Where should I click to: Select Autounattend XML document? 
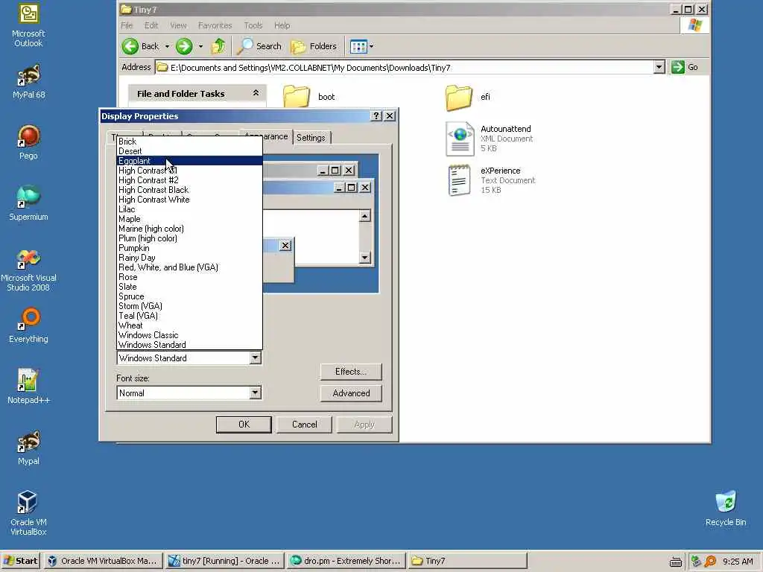(x=489, y=139)
